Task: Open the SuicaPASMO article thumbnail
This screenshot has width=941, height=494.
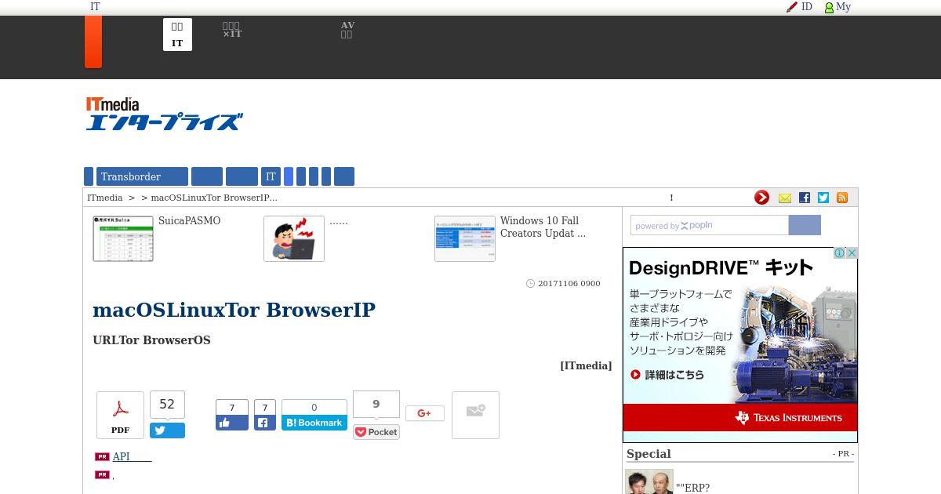Action: coord(123,238)
